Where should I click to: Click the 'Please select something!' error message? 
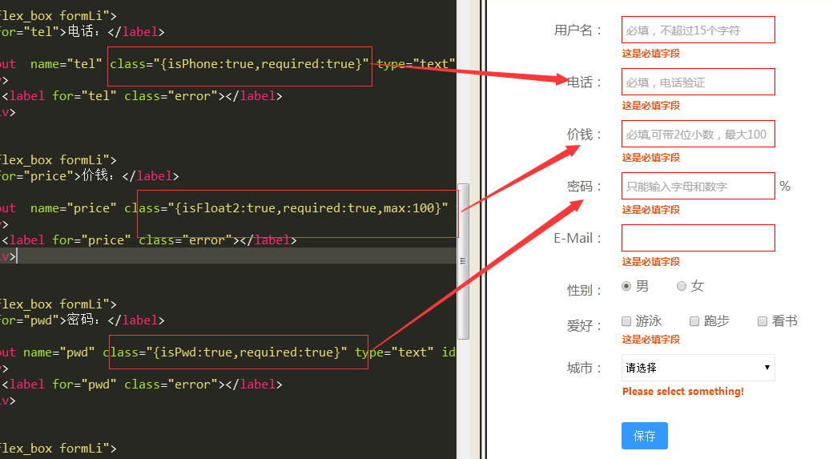coord(683,392)
